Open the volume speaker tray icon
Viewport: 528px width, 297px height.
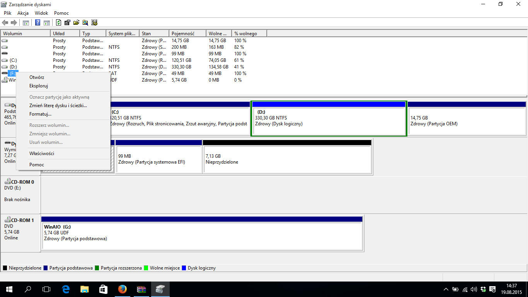(474, 289)
